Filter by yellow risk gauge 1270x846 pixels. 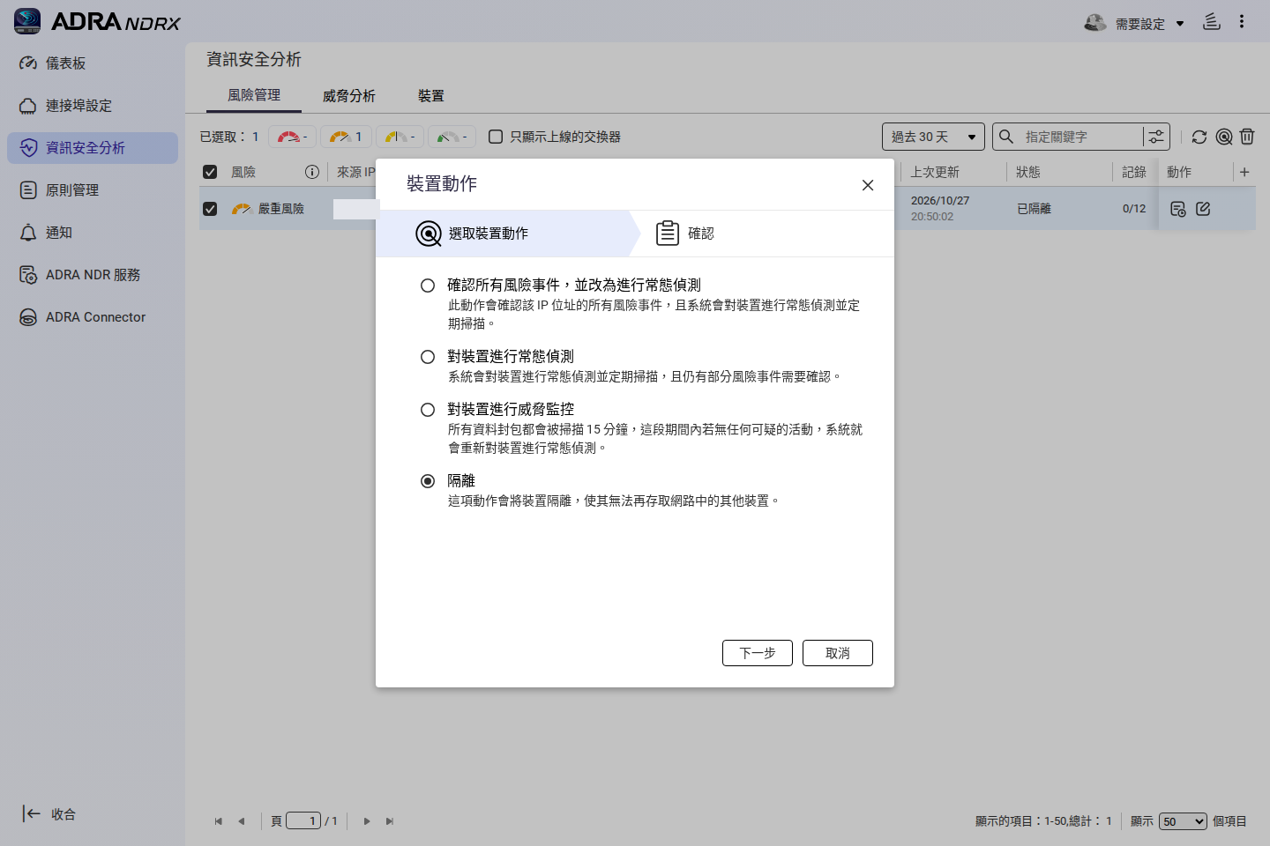400,137
